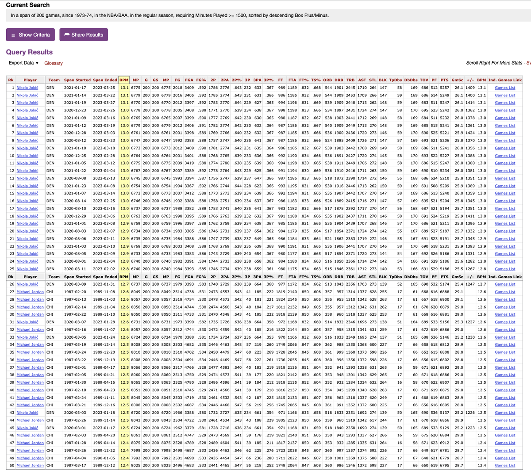This screenshot has height=470, width=531.
Task: Select the Query Results heading
Action: (x=29, y=52)
